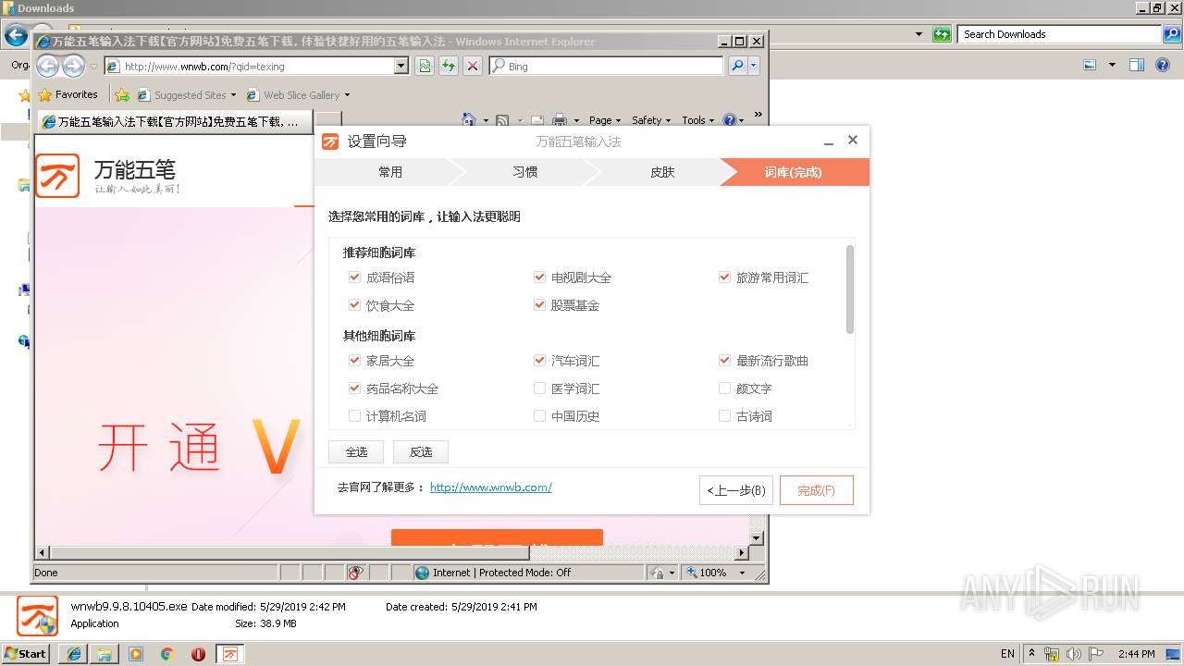The image size is (1184, 666).
Task: Click inside the Bing search field
Action: click(606, 66)
